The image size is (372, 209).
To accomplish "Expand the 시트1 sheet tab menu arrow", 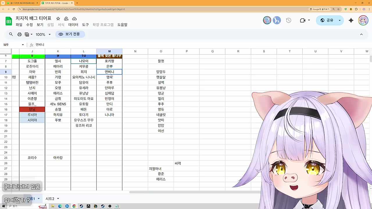I will pyautogui.click(x=38, y=199).
